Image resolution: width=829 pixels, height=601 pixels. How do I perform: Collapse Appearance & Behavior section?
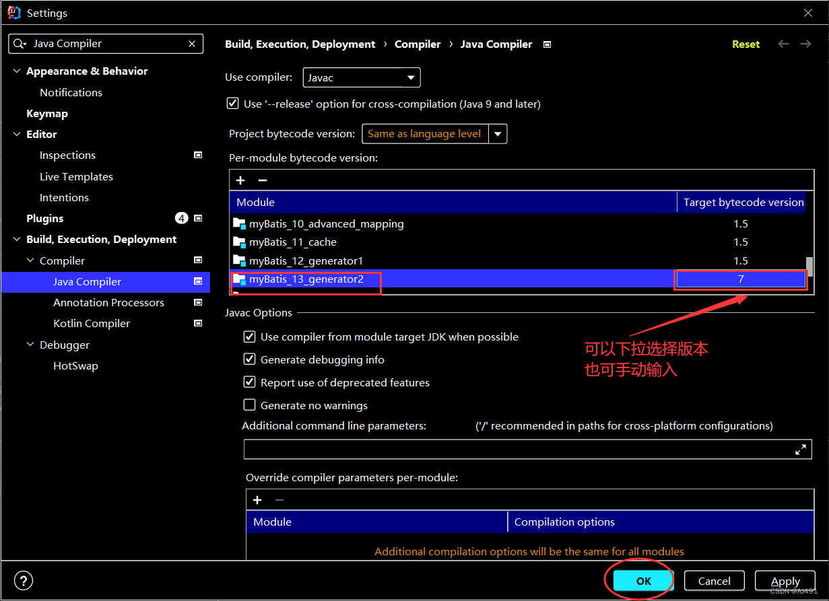pyautogui.click(x=17, y=71)
